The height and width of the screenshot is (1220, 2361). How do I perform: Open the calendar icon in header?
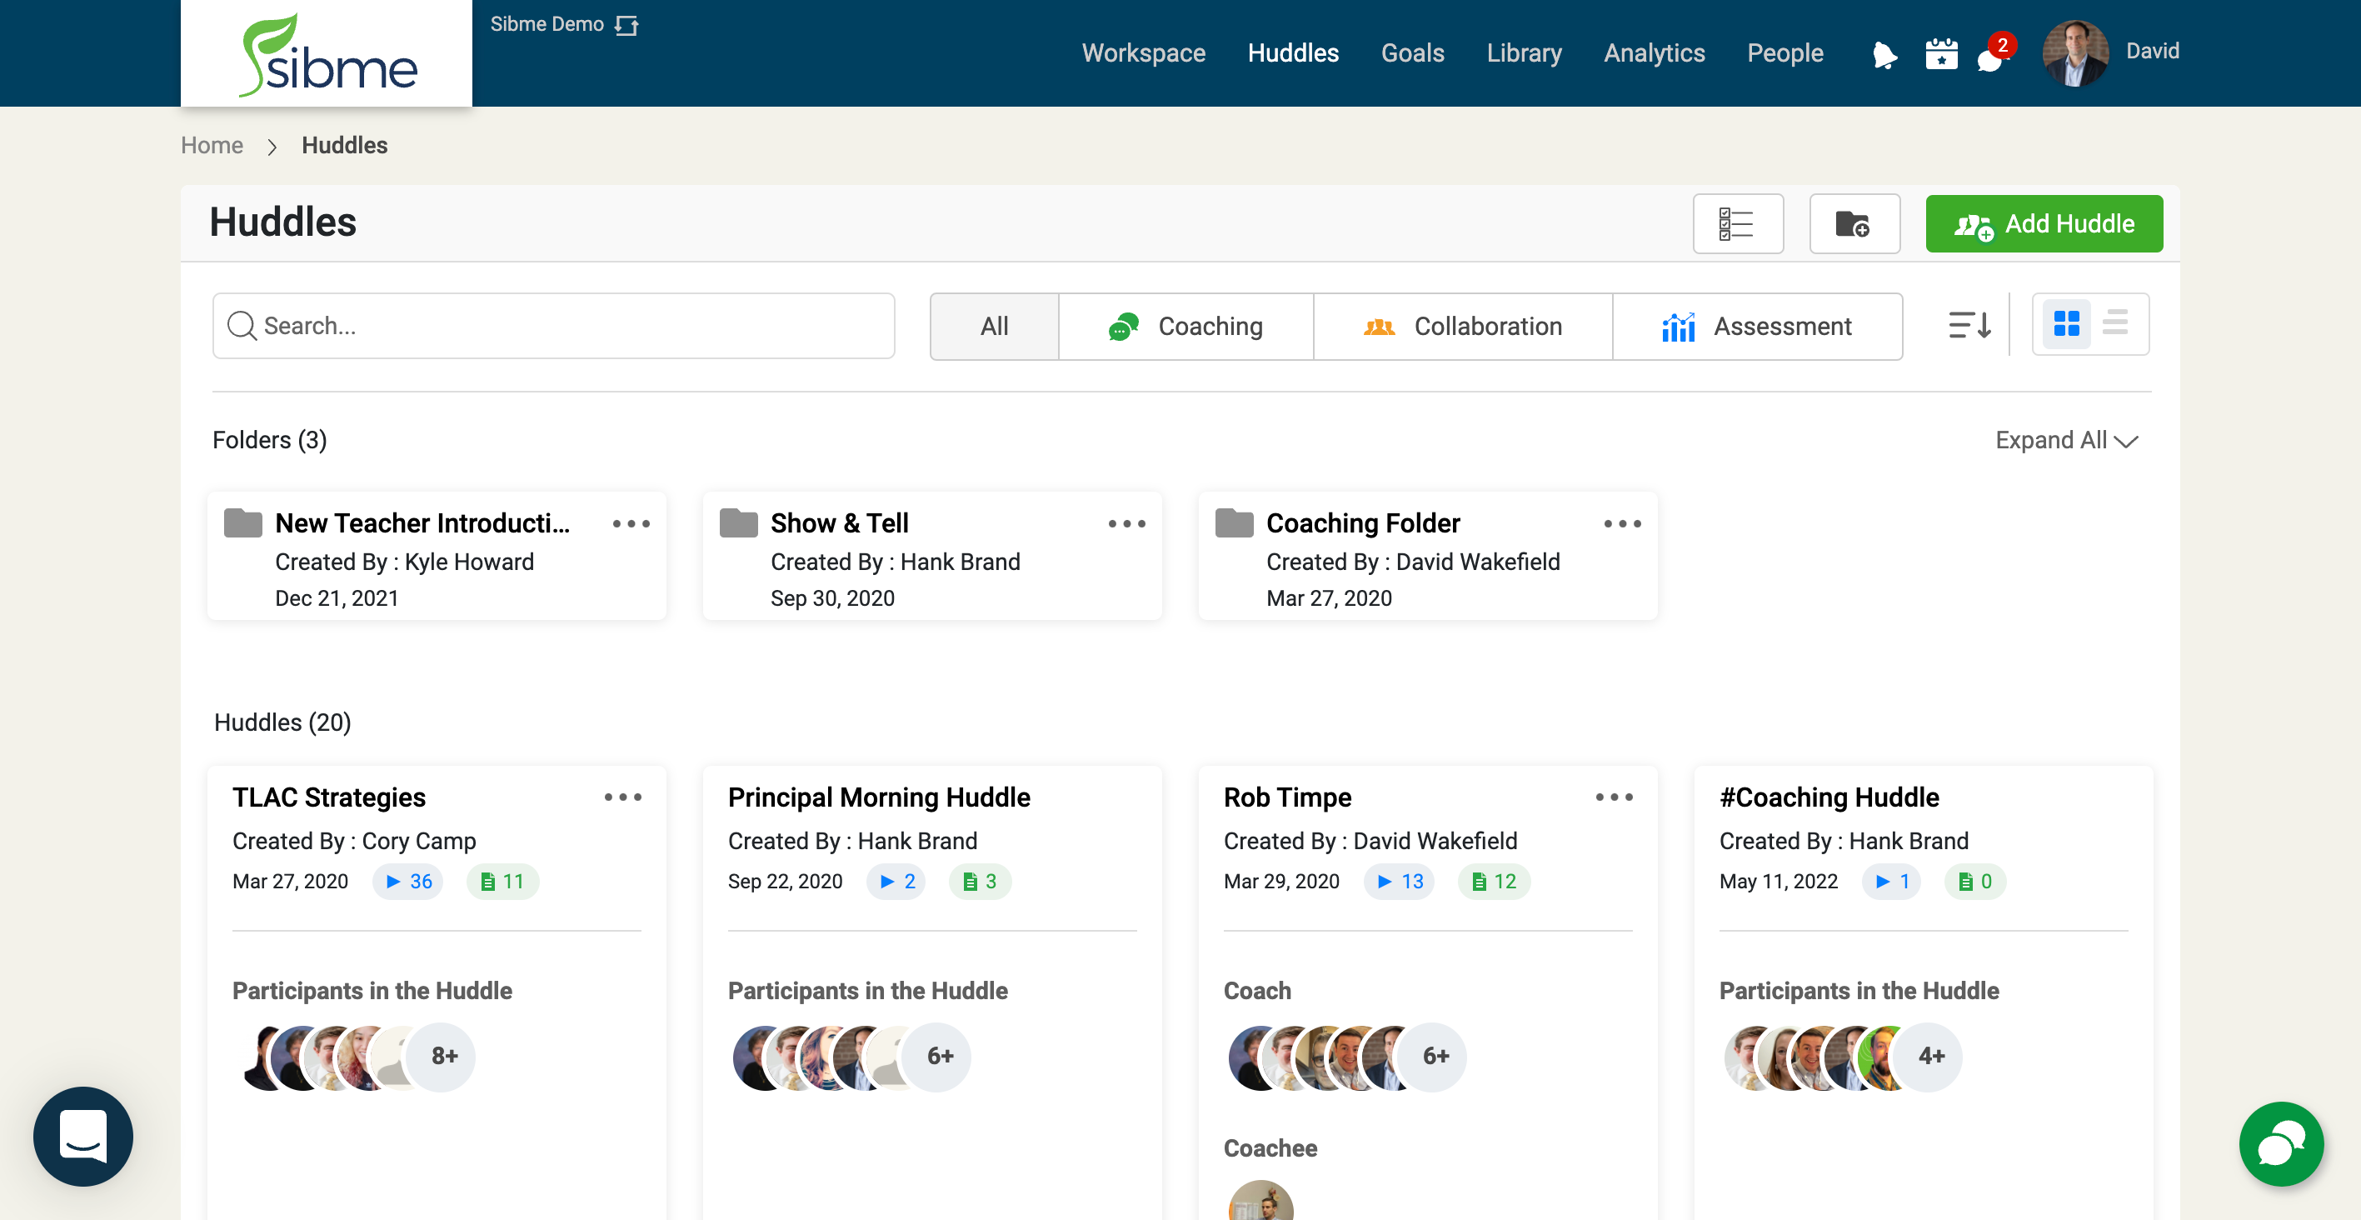(1940, 55)
